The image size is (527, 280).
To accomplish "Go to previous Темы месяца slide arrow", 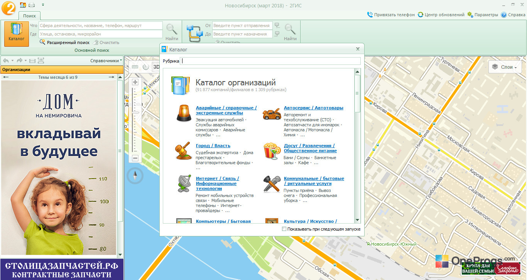I will point(6,77).
